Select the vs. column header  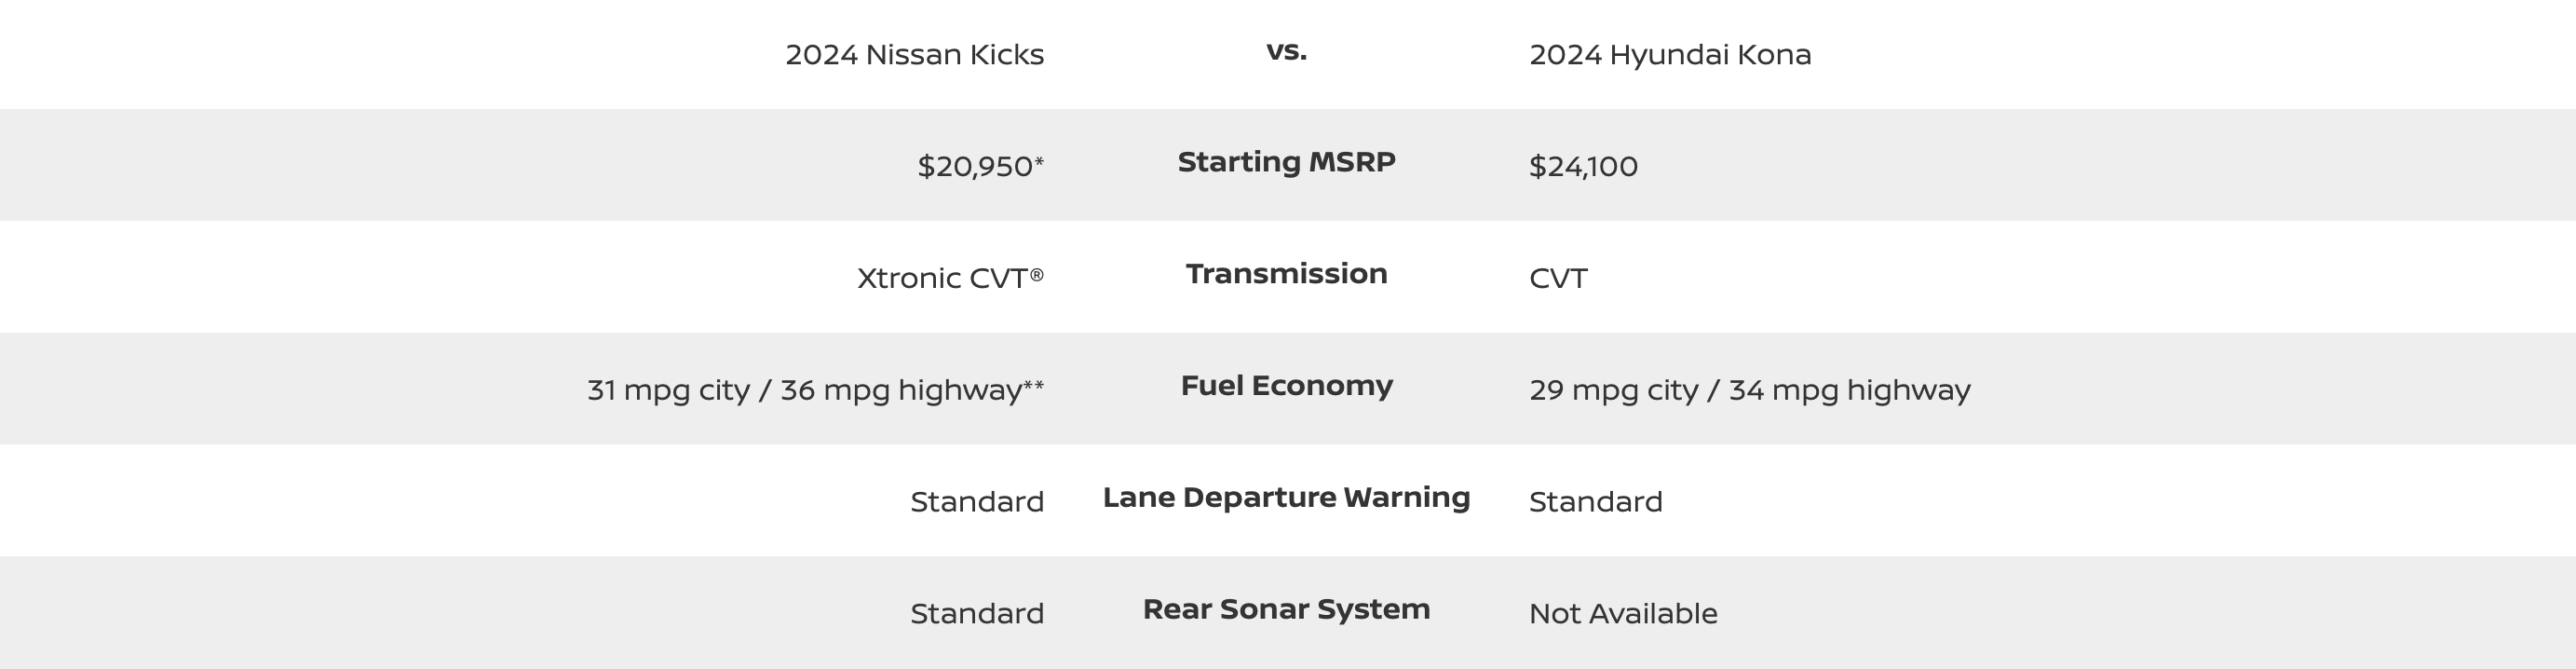pos(1286,51)
